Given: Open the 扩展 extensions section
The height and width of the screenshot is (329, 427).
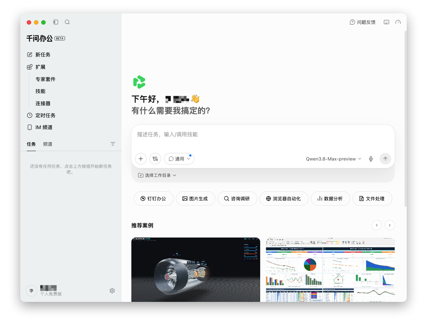Looking at the screenshot, I should pos(36,67).
